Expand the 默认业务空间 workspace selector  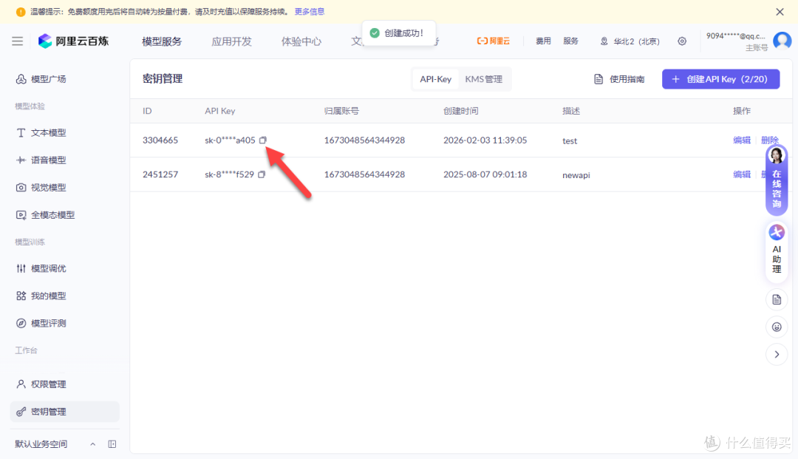click(x=55, y=444)
